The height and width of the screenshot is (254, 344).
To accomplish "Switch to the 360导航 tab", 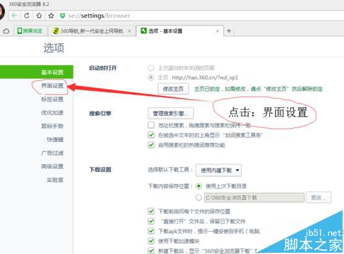I will tap(92, 31).
